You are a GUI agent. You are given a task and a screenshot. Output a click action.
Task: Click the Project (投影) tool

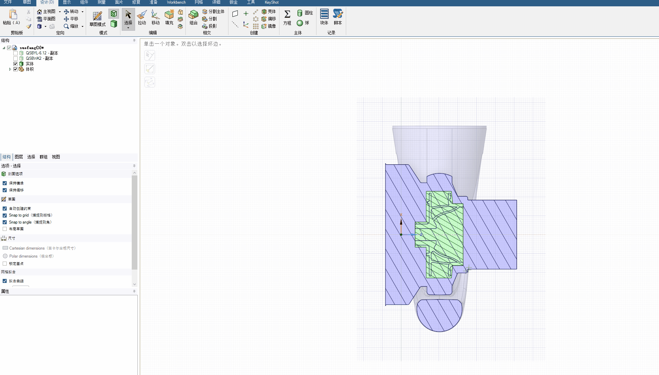tap(209, 26)
